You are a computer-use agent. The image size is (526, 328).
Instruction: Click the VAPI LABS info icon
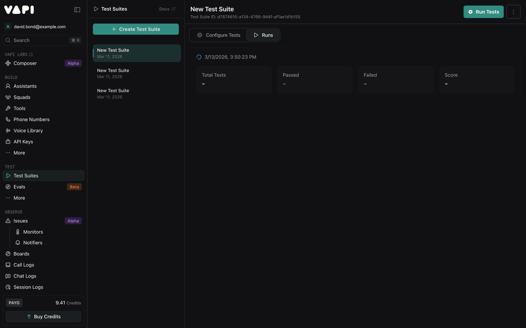click(x=31, y=55)
